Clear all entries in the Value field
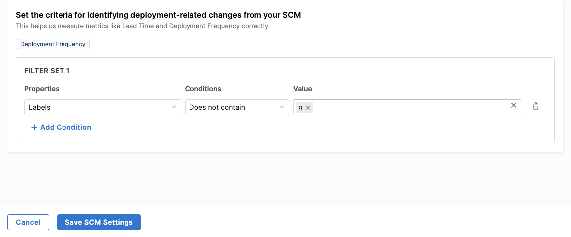This screenshot has height=237, width=571. coord(514,105)
